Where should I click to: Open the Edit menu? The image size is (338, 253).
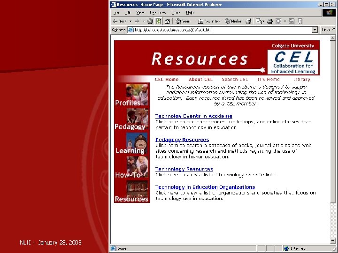pyautogui.click(x=128, y=13)
